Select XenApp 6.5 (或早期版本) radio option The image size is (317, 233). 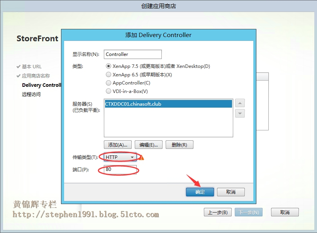pos(108,74)
